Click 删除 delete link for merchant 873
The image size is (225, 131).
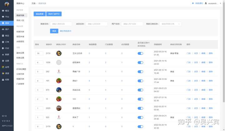tap(211, 90)
